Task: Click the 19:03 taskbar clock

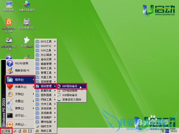Action: click(x=174, y=131)
